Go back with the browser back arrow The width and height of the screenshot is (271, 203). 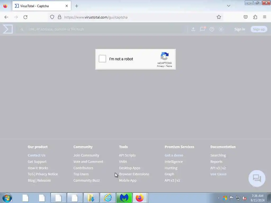[x=6, y=17]
